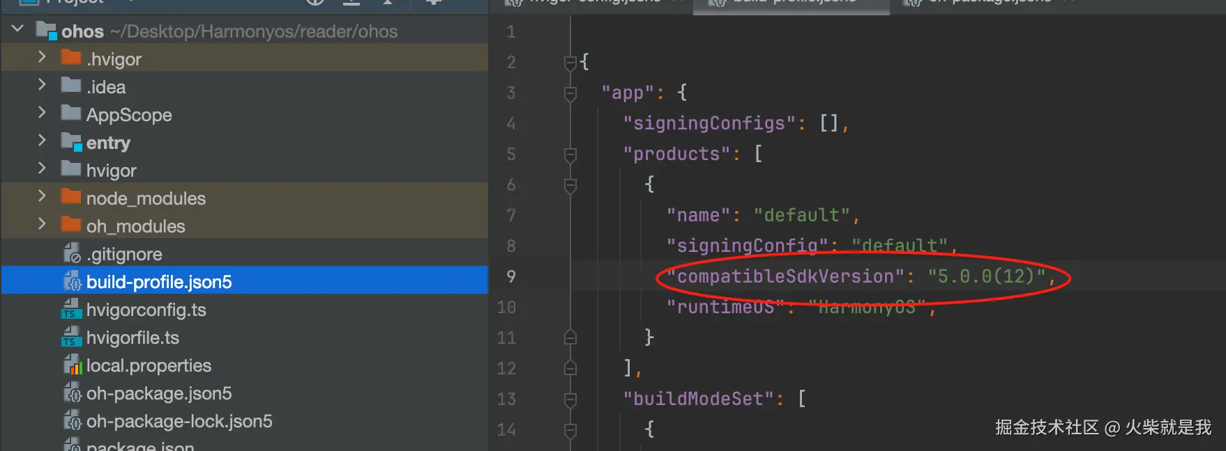Open local.properties file
1226x451 pixels.
tap(149, 365)
